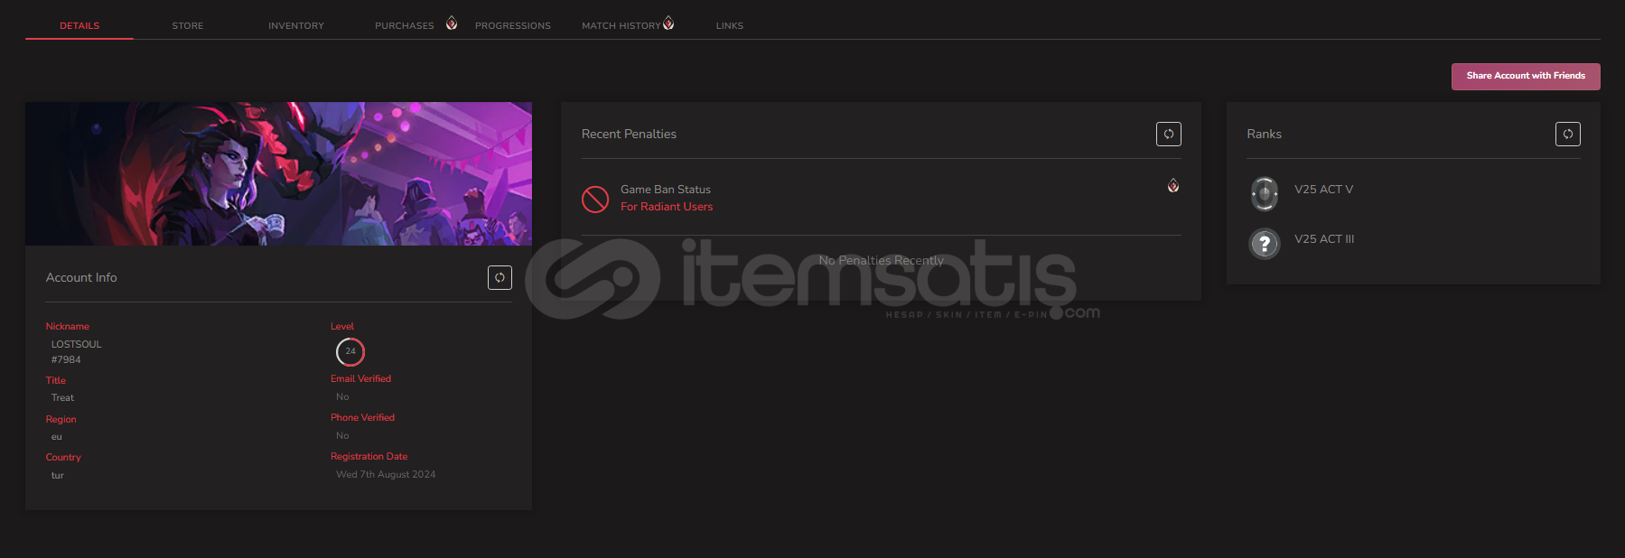Click the Recent Penalties heading
The height and width of the screenshot is (558, 1625).
[x=629, y=134]
